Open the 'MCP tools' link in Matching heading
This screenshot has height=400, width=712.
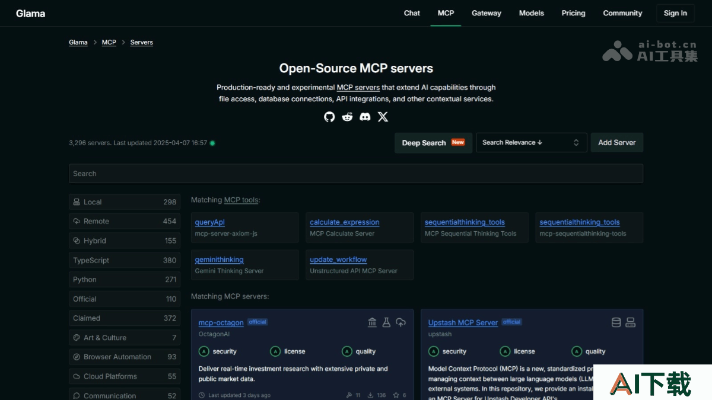pos(241,200)
